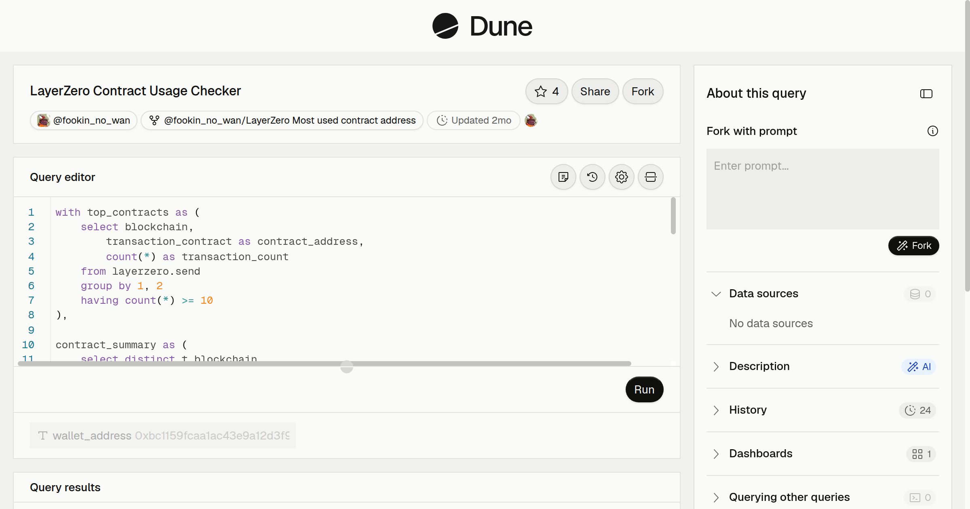Screen dimensions: 970x509
Task: Expand the History section
Action: [x=716, y=410]
